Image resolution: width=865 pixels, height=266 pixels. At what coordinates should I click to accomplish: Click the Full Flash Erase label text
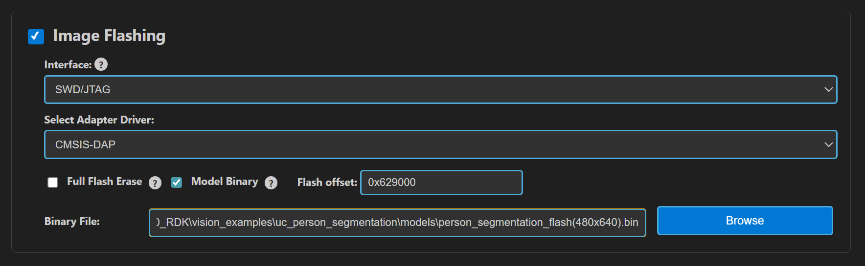click(104, 182)
